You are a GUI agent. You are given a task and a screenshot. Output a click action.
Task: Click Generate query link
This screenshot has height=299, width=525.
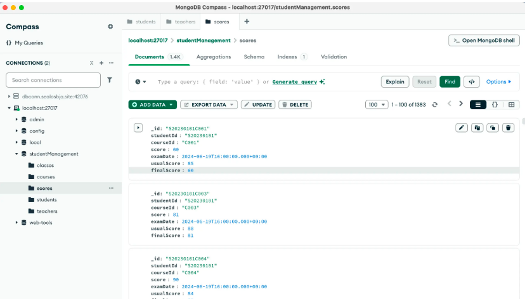click(295, 82)
